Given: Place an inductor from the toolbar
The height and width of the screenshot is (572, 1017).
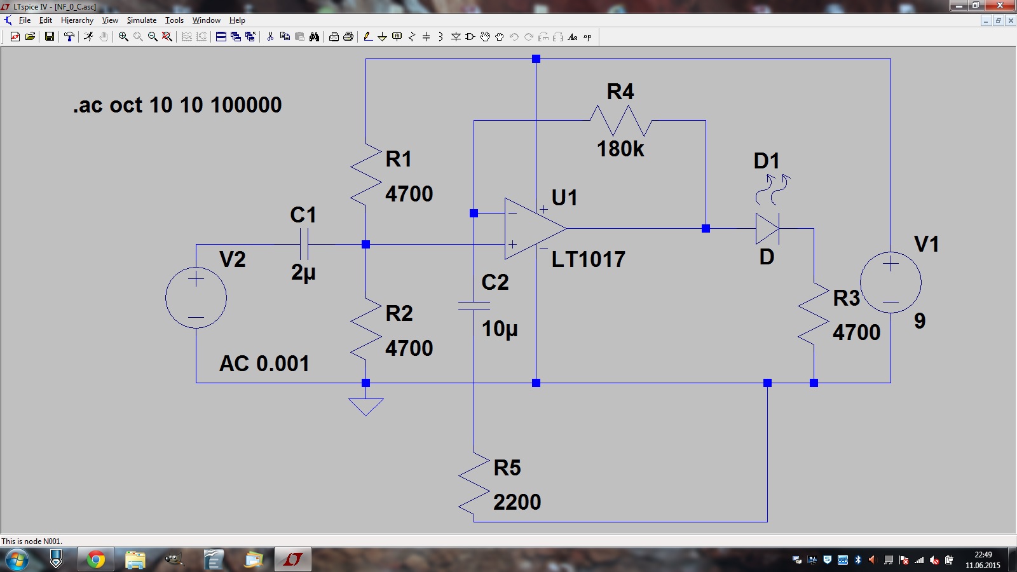Looking at the screenshot, I should 440,37.
